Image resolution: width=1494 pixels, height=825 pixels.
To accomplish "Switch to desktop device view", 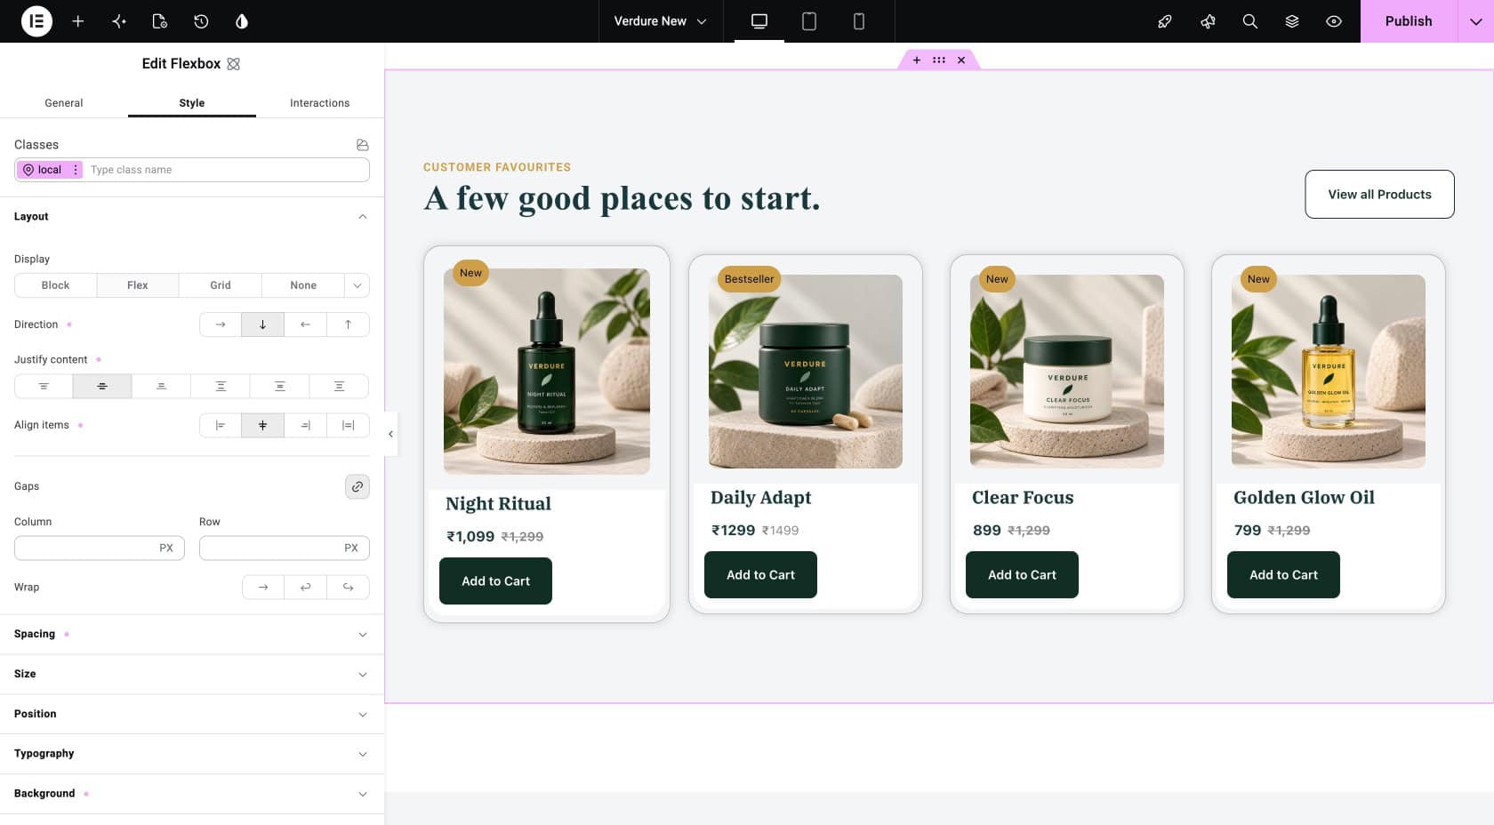I will coord(759,21).
